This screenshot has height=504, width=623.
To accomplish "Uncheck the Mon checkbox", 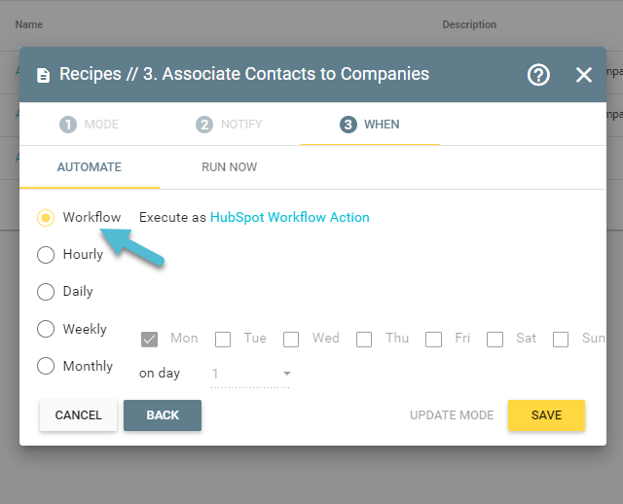I will (149, 340).
